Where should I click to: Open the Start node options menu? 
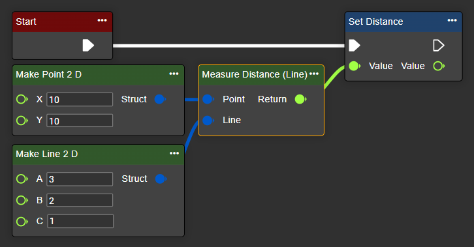(102, 20)
